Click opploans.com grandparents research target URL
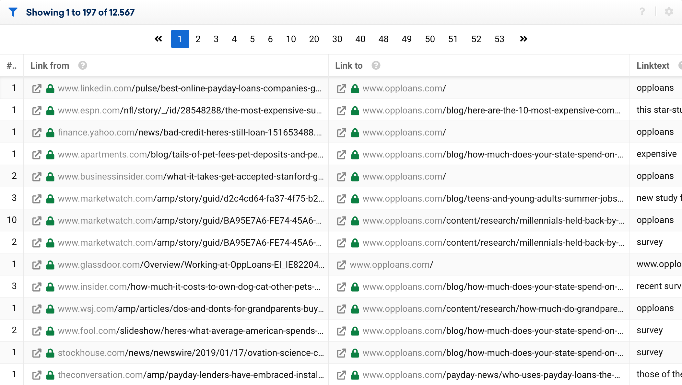 coord(493,309)
